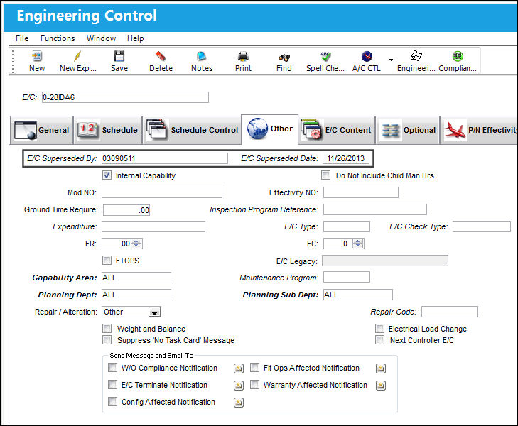Image resolution: width=518 pixels, height=426 pixels.
Task: Open the Window menu
Action: pyautogui.click(x=101, y=38)
